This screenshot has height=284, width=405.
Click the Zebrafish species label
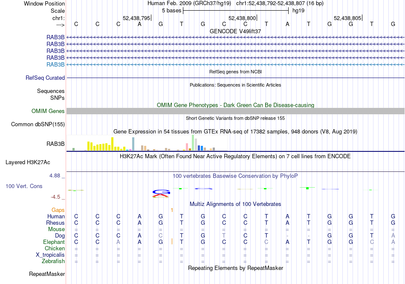tap(53, 261)
